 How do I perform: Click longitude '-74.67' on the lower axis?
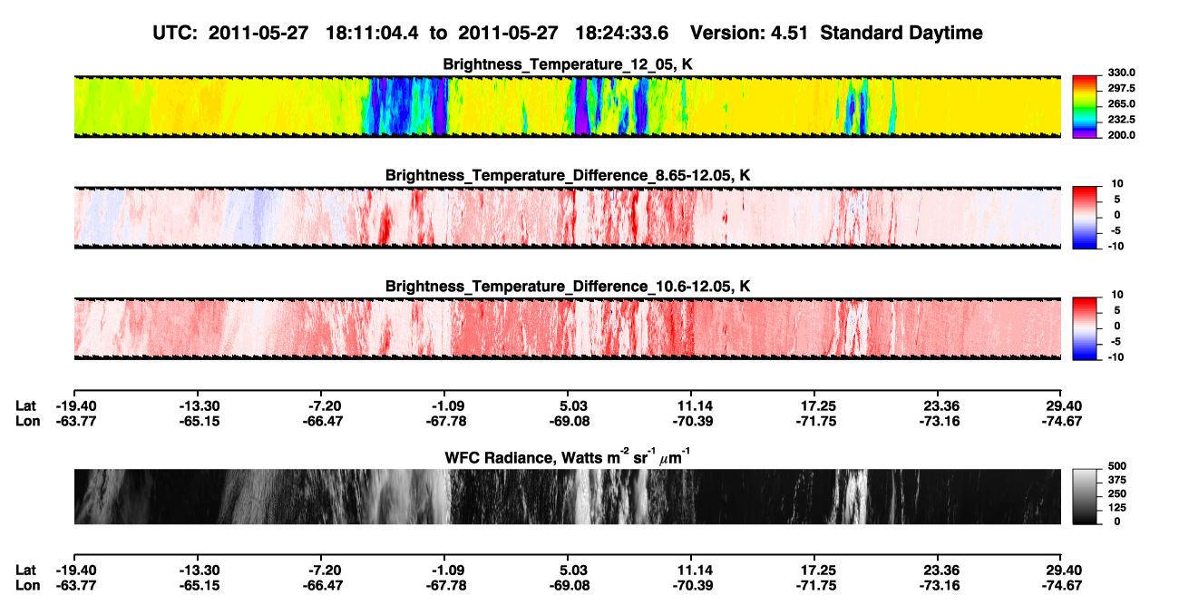(1064, 585)
